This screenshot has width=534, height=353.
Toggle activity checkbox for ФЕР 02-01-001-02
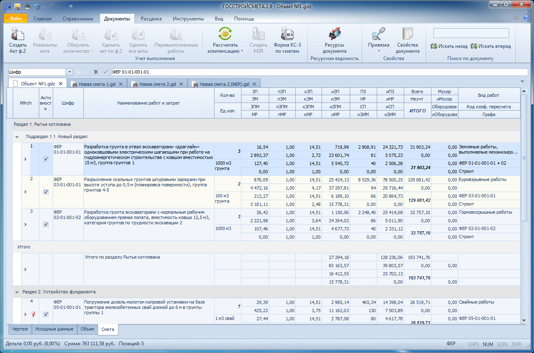coord(46,225)
